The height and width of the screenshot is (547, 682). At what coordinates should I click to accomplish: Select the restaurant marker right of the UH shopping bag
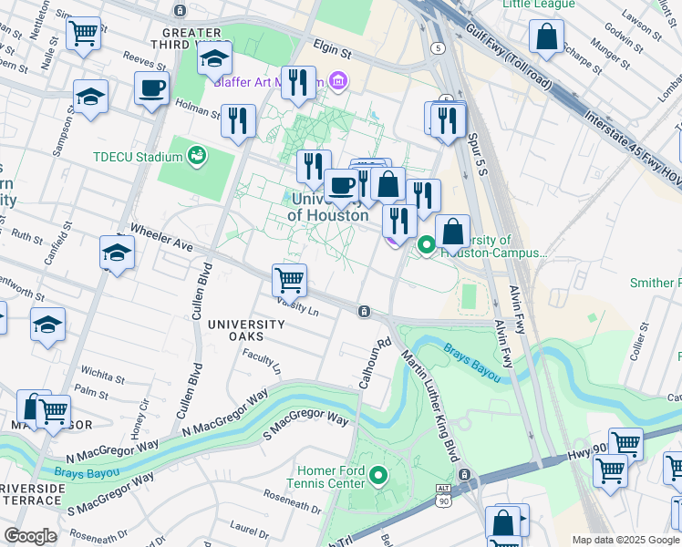pyautogui.click(x=423, y=197)
